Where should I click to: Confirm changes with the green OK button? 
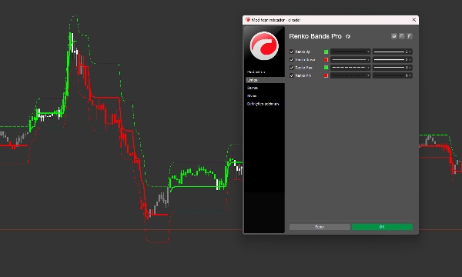pos(382,227)
